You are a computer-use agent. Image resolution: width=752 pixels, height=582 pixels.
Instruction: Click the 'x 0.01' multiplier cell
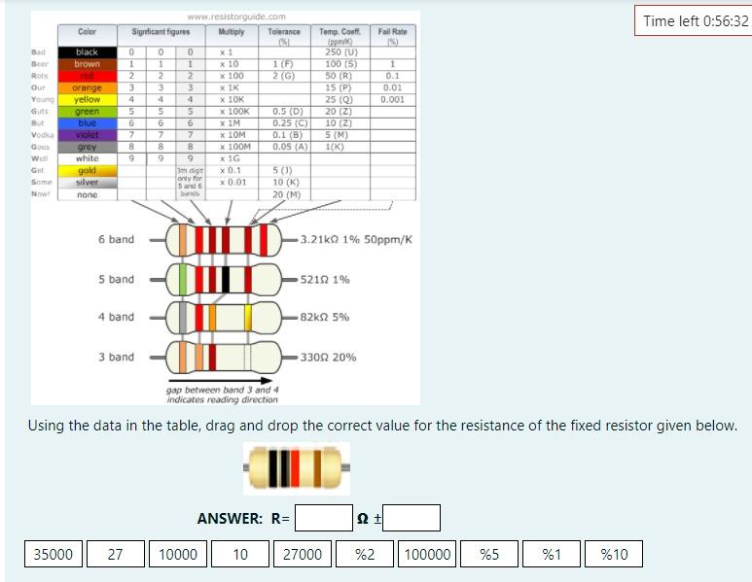coord(233,183)
